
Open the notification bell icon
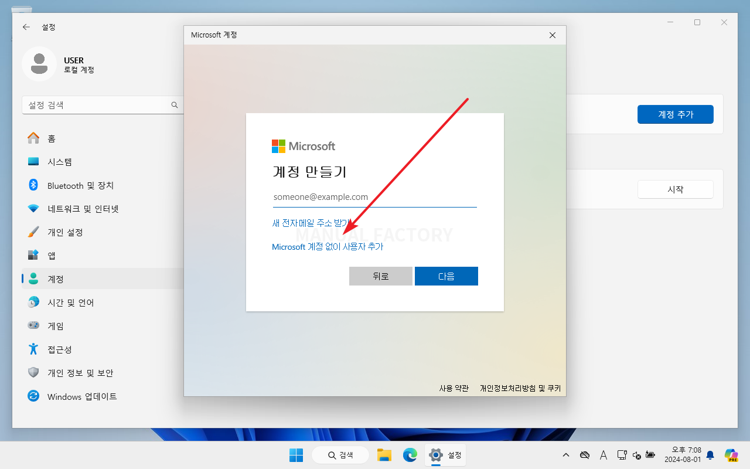click(x=710, y=455)
